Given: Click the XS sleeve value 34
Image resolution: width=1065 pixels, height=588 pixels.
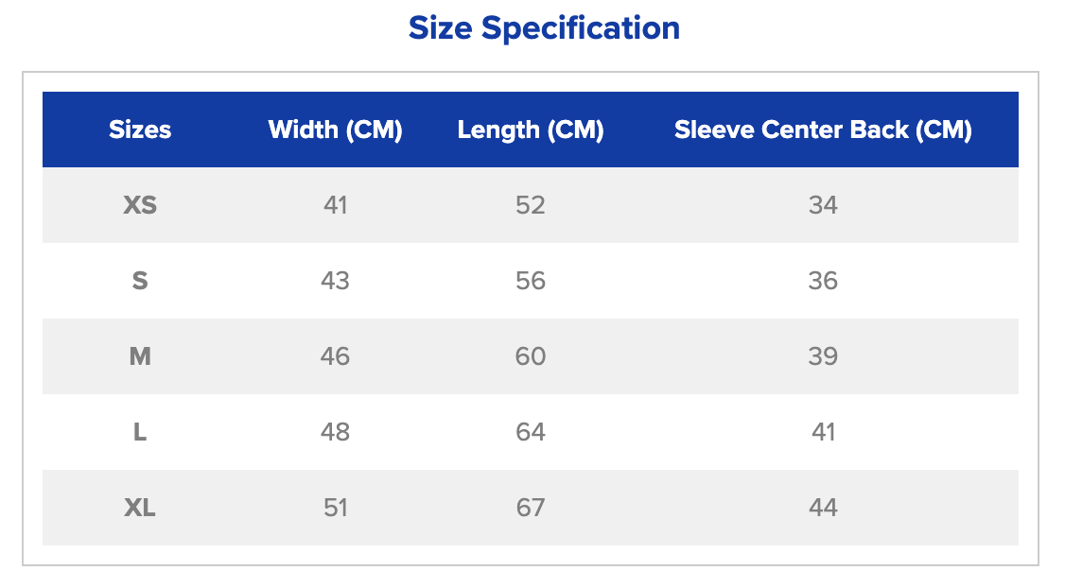Looking at the screenshot, I should (x=823, y=205).
